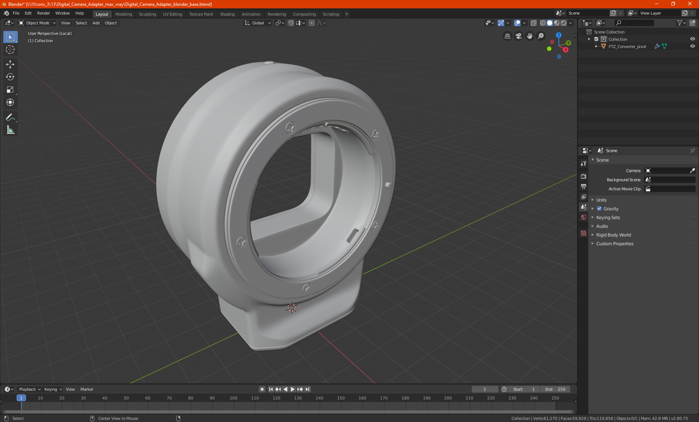The height and width of the screenshot is (422, 699).
Task: Select the Cursor tool in toolbar
Action: (x=10, y=50)
